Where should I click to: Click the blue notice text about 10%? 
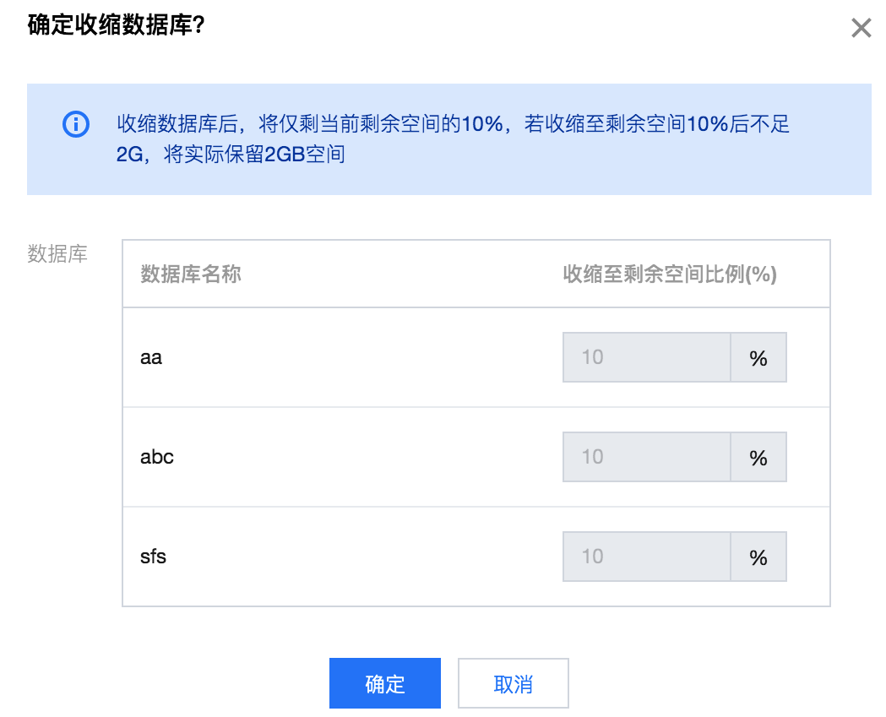(x=453, y=124)
